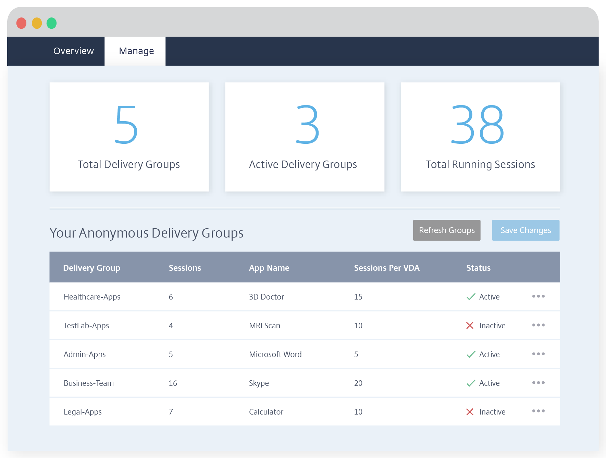606x458 pixels.
Task: Edit the Sessions Per VDA value for Skype
Action: click(x=358, y=383)
